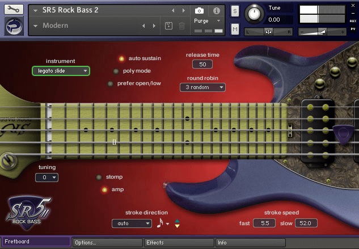
Task: Save the preset with the floppy disk icon
Action: pos(168,26)
